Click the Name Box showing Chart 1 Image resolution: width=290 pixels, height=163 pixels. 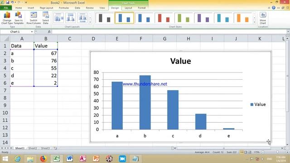click(15, 32)
